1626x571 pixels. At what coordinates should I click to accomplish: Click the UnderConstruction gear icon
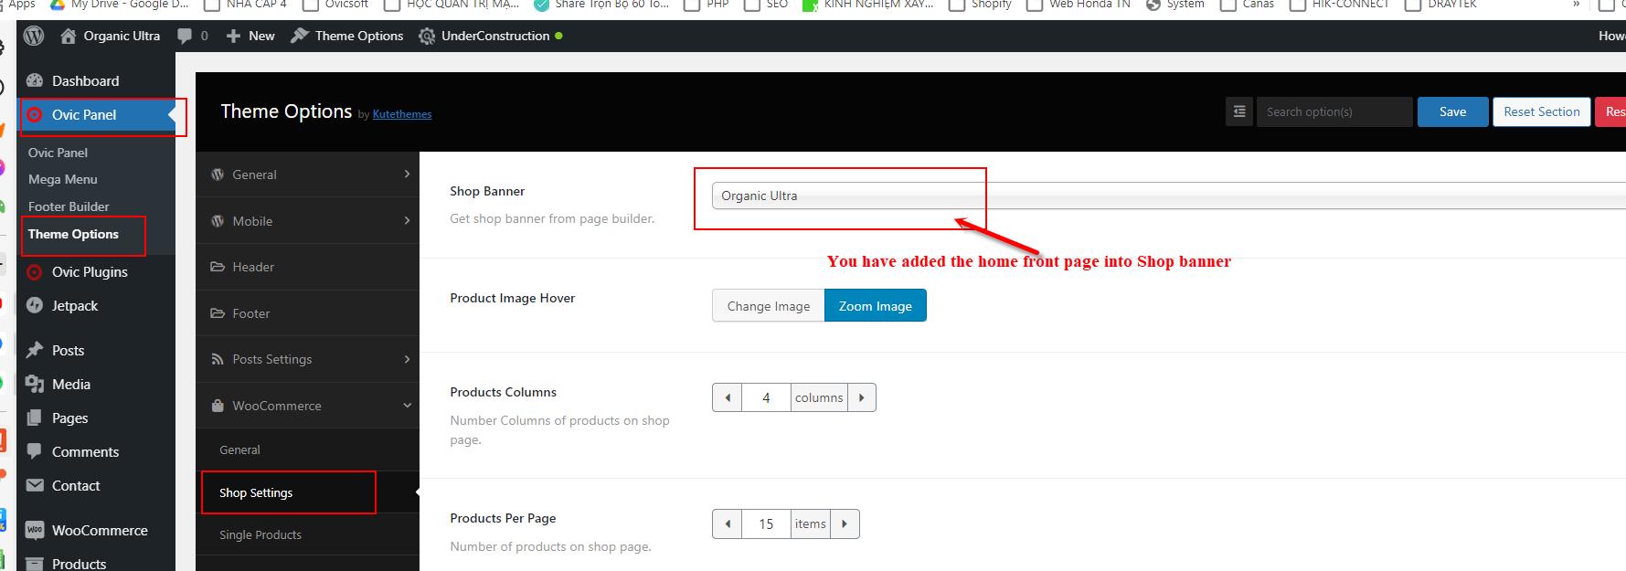coord(427,36)
